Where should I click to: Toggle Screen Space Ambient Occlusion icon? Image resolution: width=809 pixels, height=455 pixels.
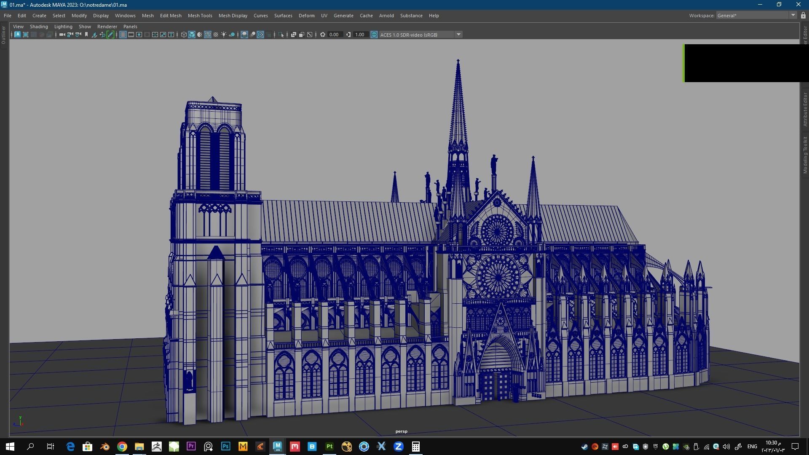(244, 35)
